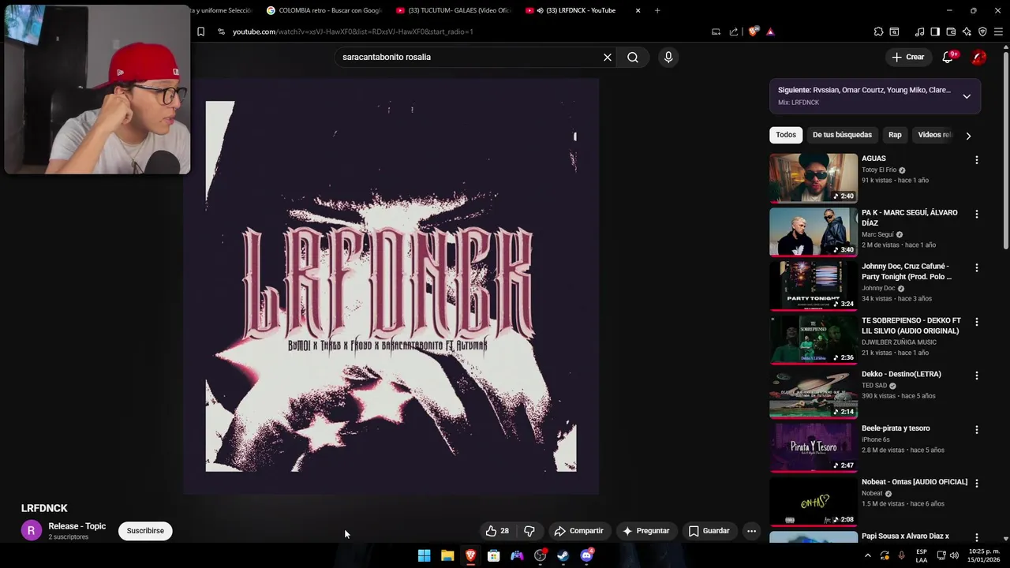Show more filter chips with right arrow

click(968, 136)
